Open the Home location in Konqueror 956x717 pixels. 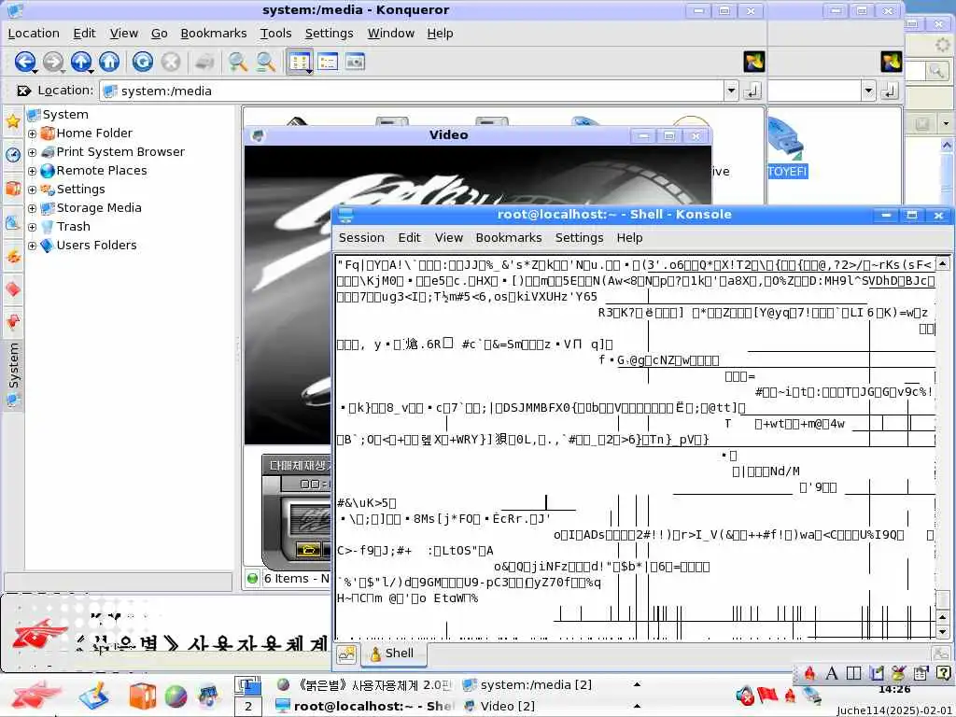click(x=109, y=62)
